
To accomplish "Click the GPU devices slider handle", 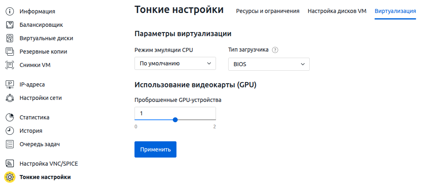I will [175, 120].
